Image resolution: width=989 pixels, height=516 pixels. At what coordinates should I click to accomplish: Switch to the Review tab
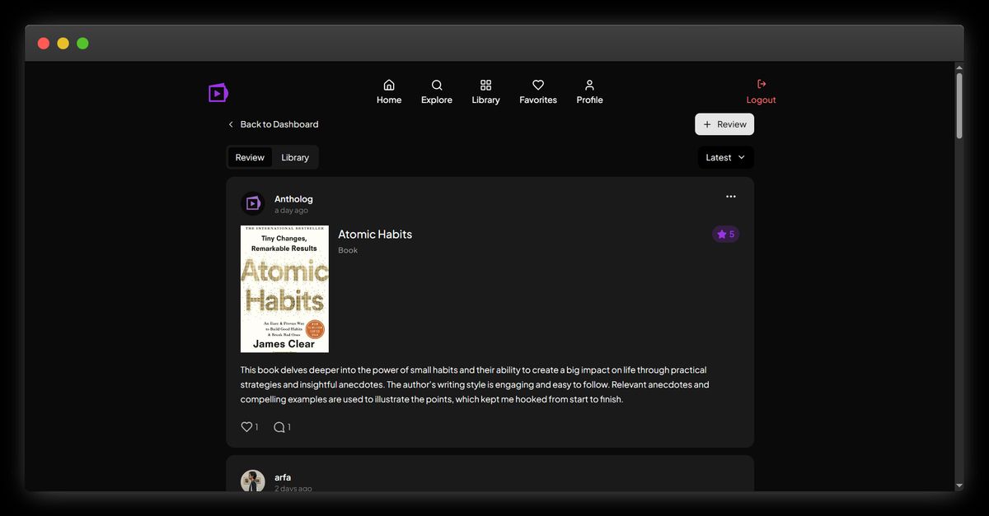(x=250, y=157)
